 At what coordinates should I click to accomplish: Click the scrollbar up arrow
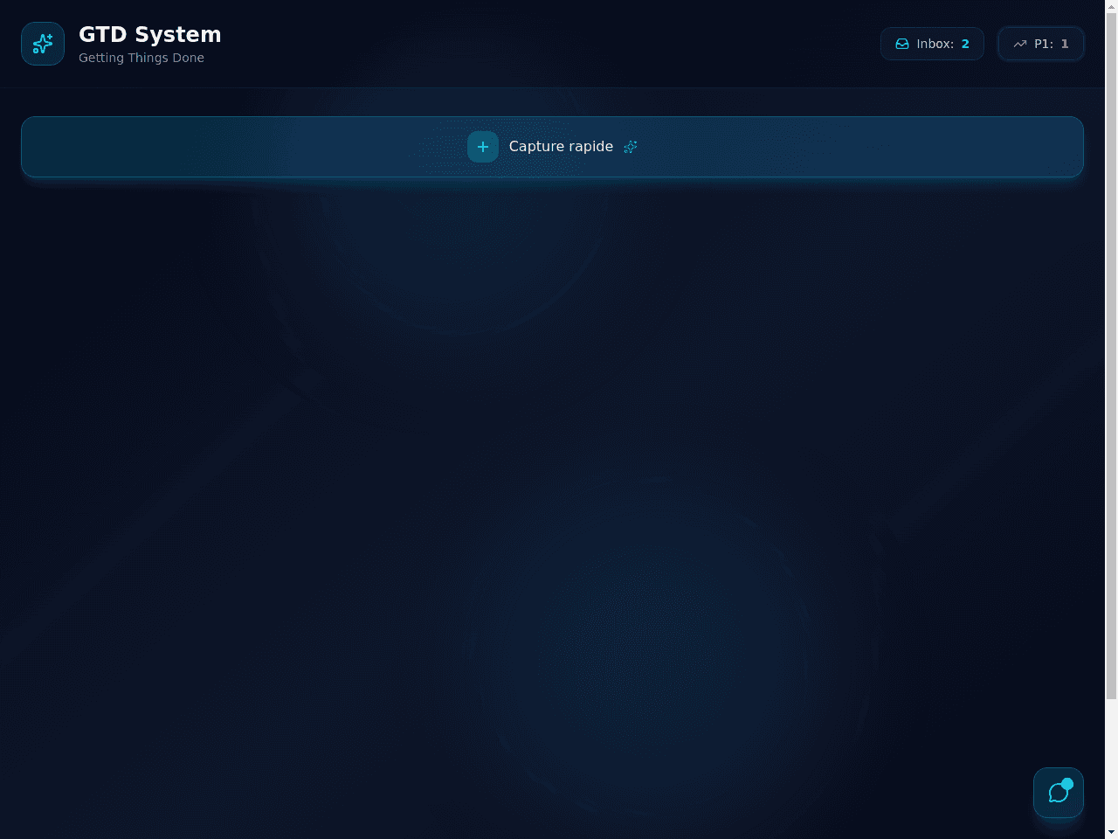[x=1111, y=5]
